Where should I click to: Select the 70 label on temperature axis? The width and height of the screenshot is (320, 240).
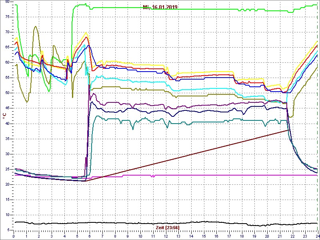[x=7, y=32]
